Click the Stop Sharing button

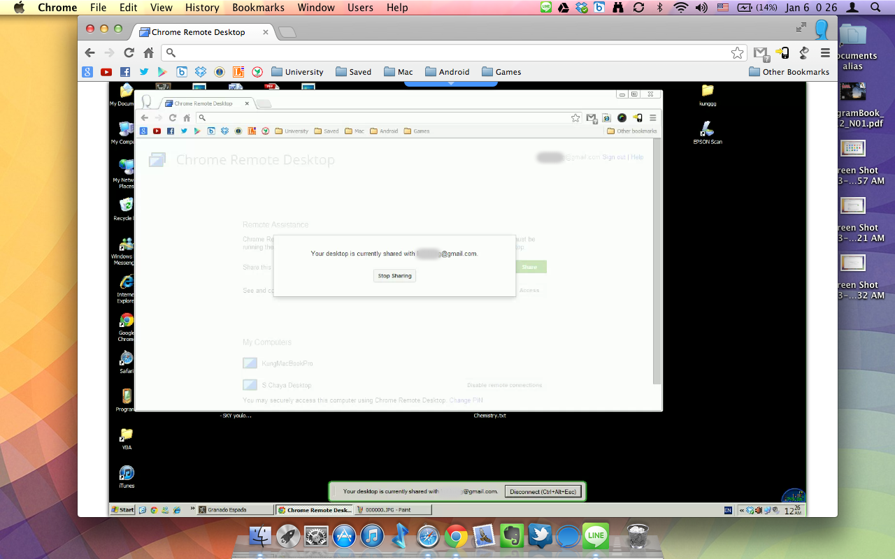395,276
